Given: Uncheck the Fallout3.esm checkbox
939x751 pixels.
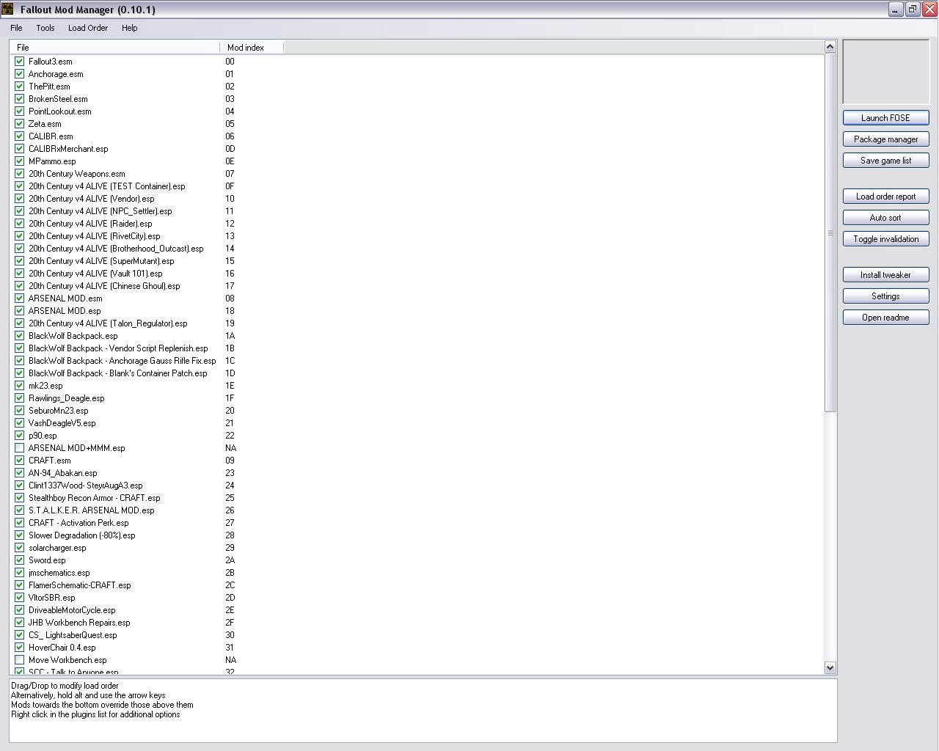Looking at the screenshot, I should [20, 62].
